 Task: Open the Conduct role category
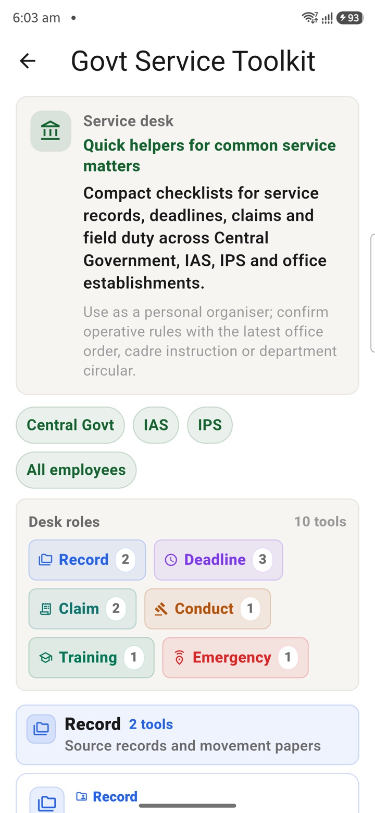tap(207, 609)
